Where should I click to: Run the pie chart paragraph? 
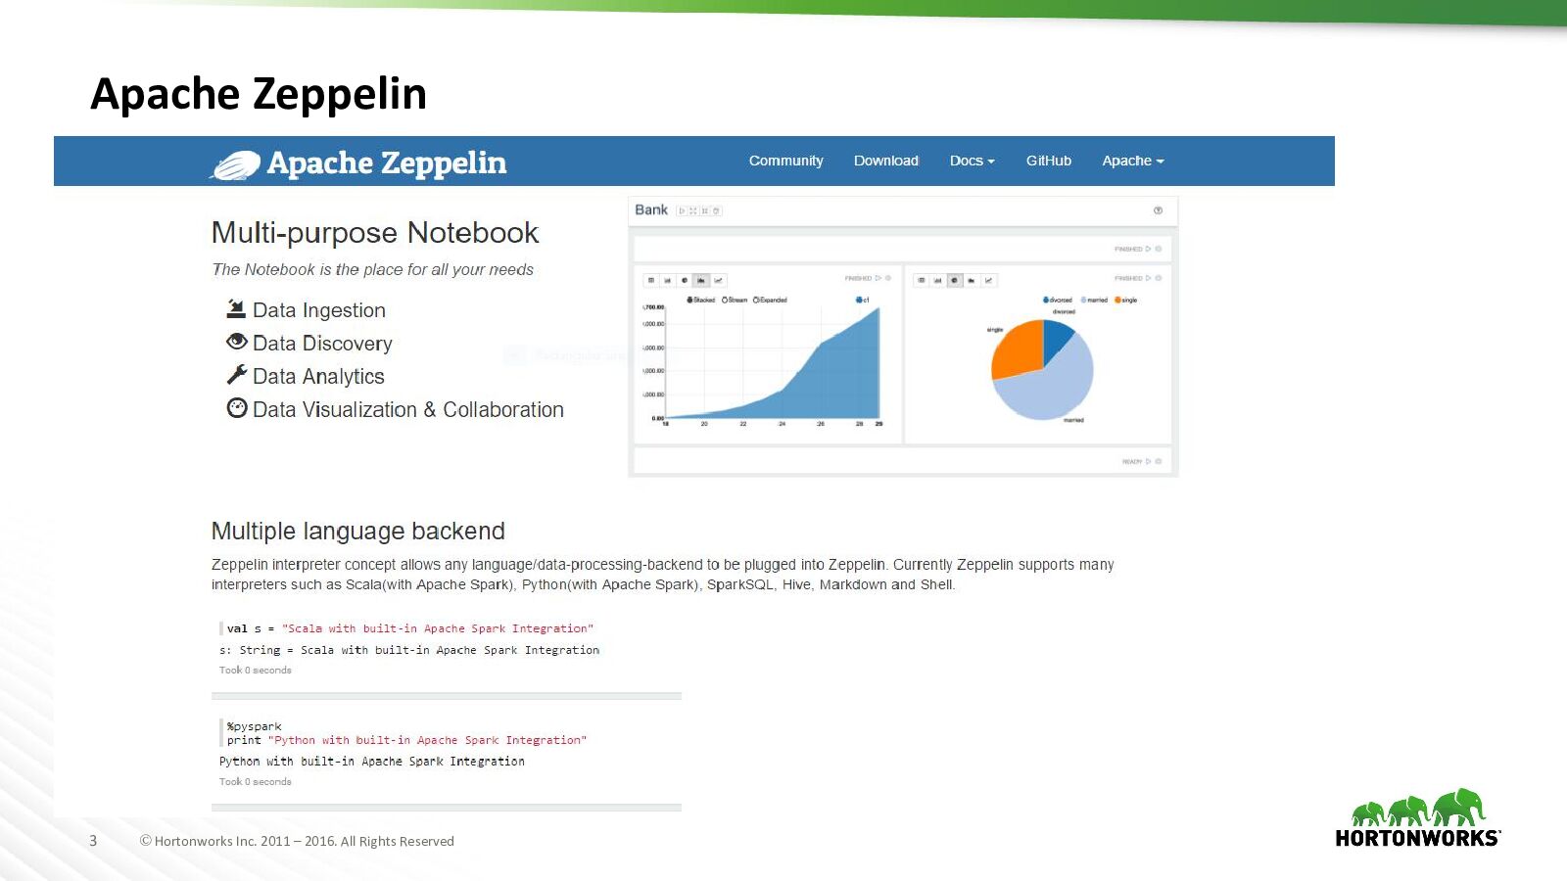pyautogui.click(x=1149, y=278)
